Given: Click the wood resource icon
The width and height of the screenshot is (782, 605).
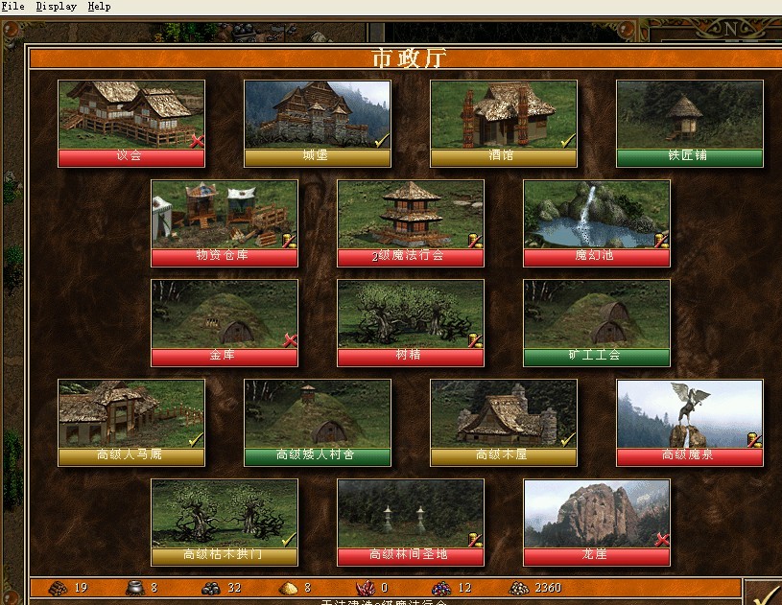Looking at the screenshot, I should coord(58,588).
